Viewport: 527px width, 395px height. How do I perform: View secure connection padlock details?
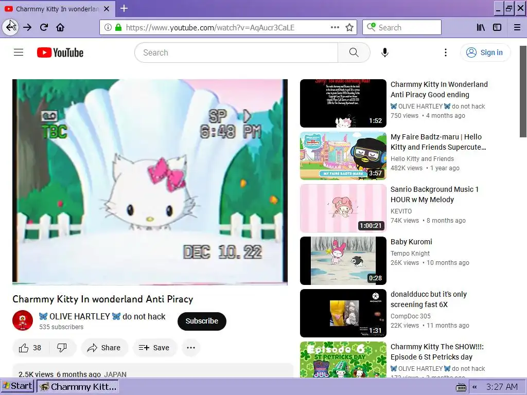118,27
